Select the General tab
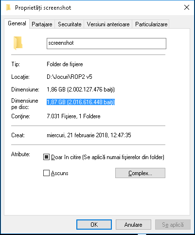The image size is (195, 235). (17, 23)
